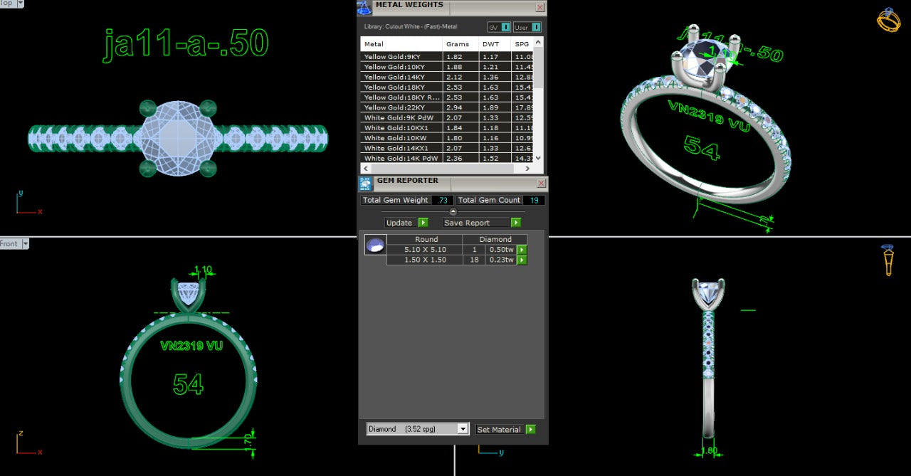Click green arrow next to Save Report

(x=516, y=223)
